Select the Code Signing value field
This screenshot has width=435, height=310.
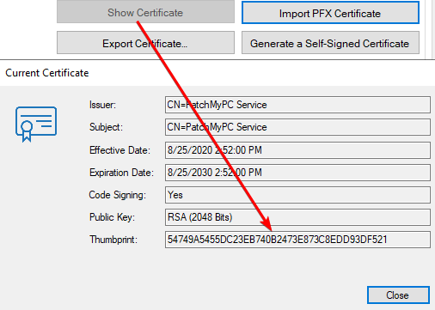297,195
